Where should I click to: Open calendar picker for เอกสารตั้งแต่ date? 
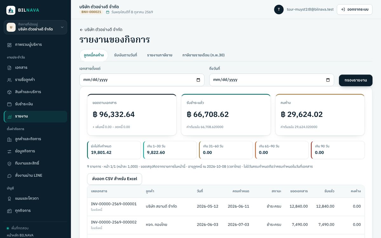point(198,80)
